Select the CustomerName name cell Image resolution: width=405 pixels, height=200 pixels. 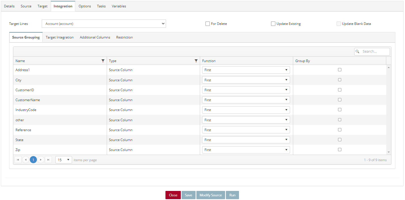60,100
